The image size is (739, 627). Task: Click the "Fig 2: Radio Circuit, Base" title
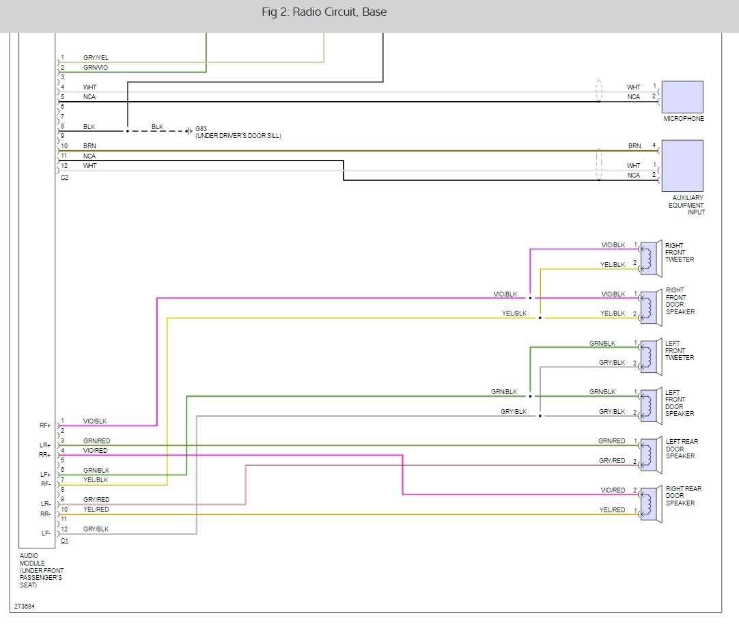(x=324, y=12)
